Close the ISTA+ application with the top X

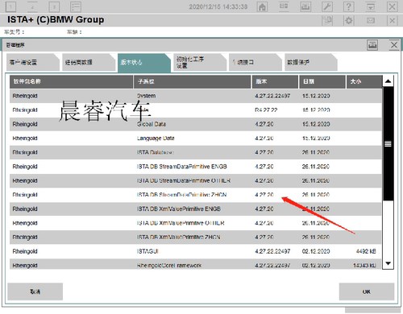click(x=392, y=6)
